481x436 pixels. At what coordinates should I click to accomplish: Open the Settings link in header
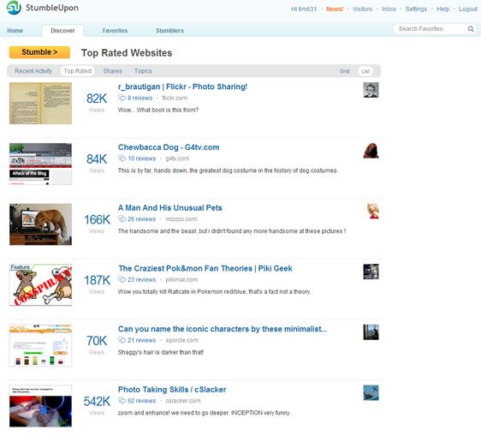click(x=416, y=9)
